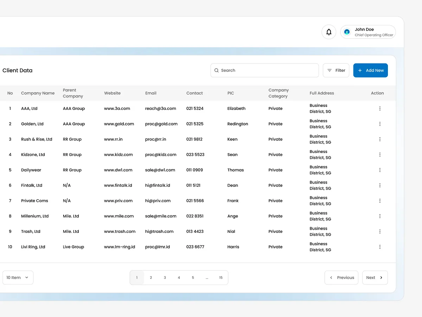This screenshot has height=317, width=422.
Task: Select the Golden, Ltd company name
Action: pos(32,124)
